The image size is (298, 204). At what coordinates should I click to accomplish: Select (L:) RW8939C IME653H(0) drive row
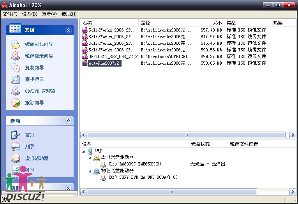pyautogui.click(x=135, y=164)
